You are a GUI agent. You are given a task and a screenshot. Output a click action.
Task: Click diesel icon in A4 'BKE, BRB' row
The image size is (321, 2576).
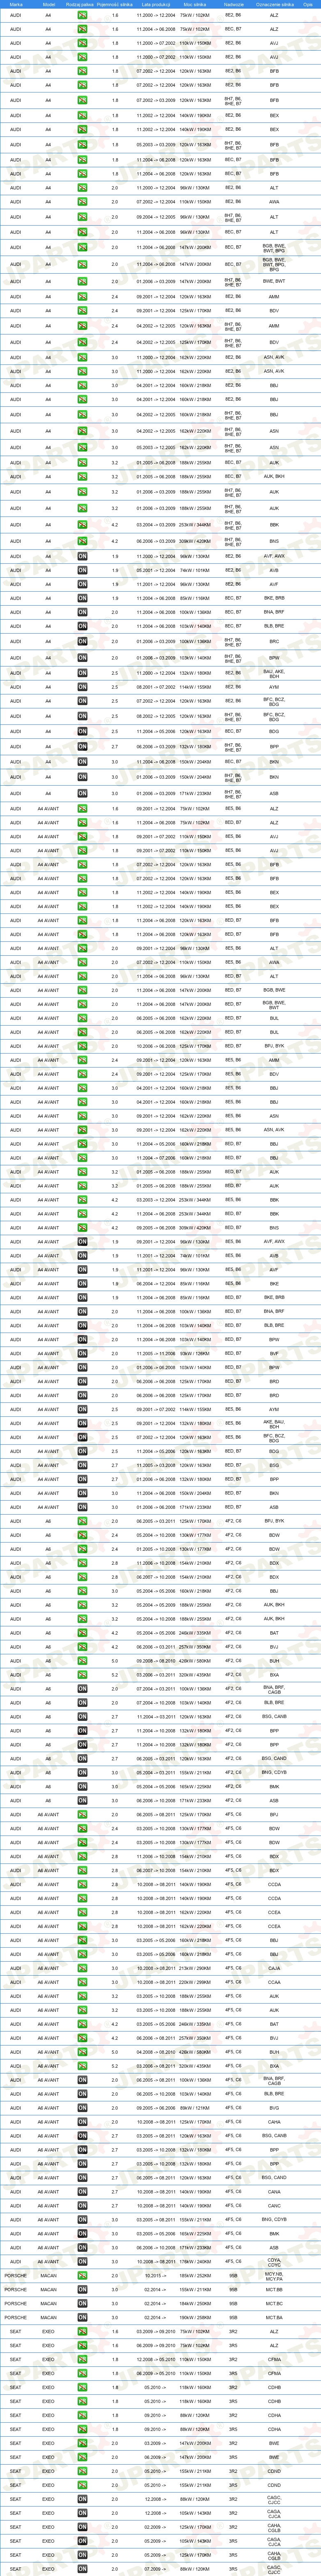(x=82, y=598)
